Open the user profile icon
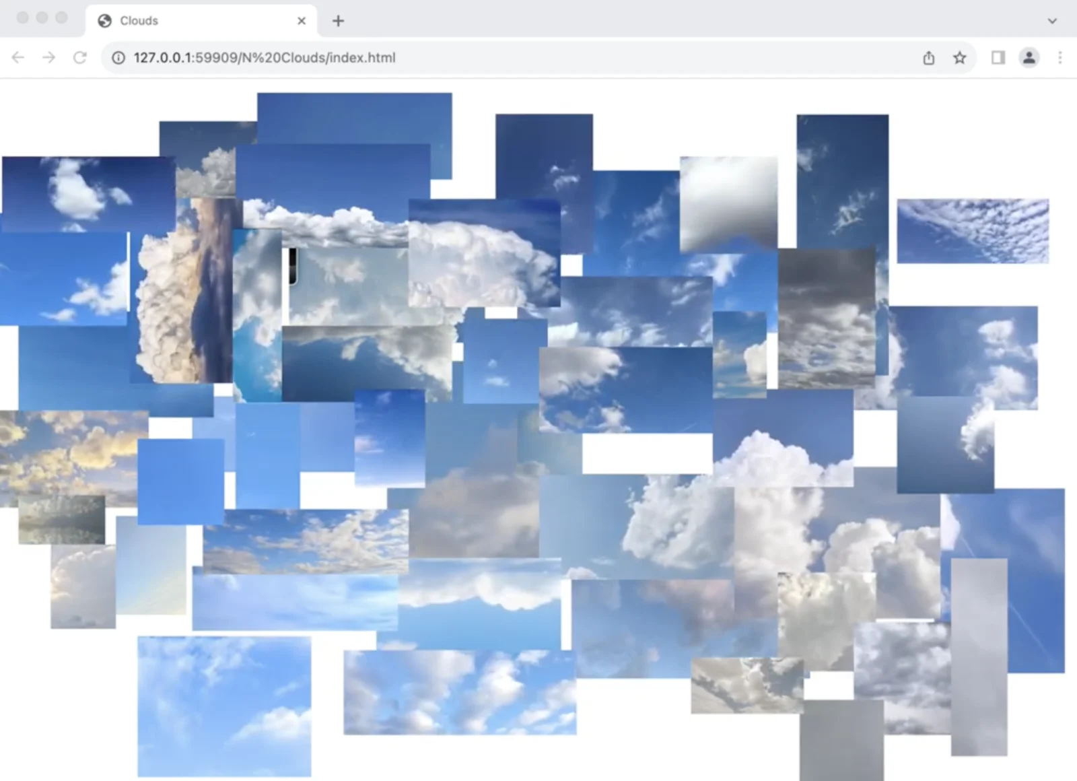1077x781 pixels. pos(1029,58)
